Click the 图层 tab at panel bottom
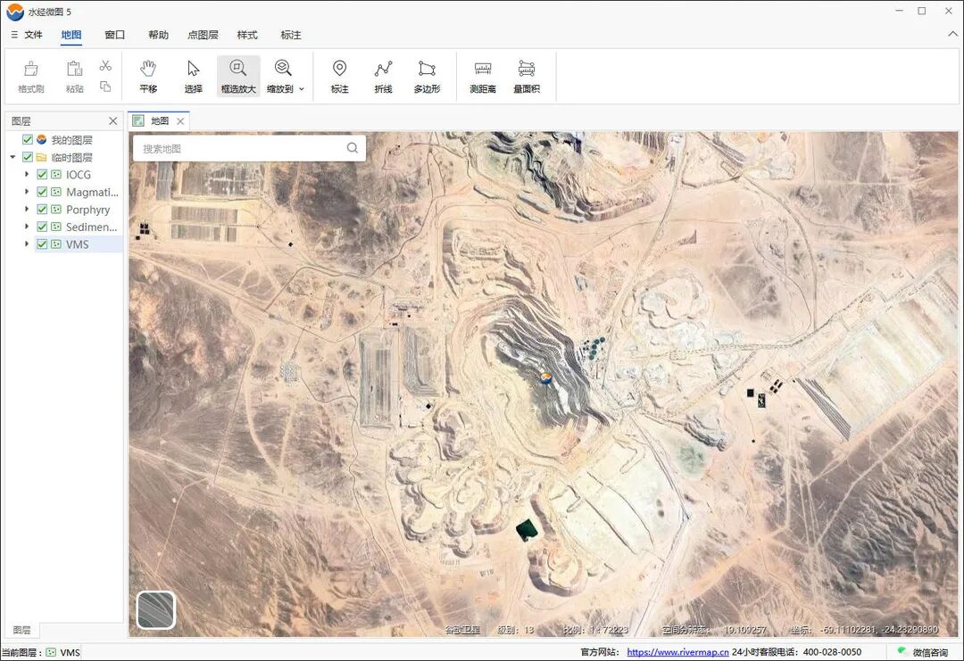 [x=21, y=630]
